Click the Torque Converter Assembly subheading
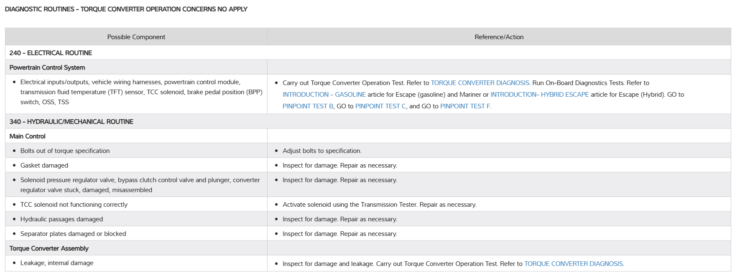 tap(49, 248)
